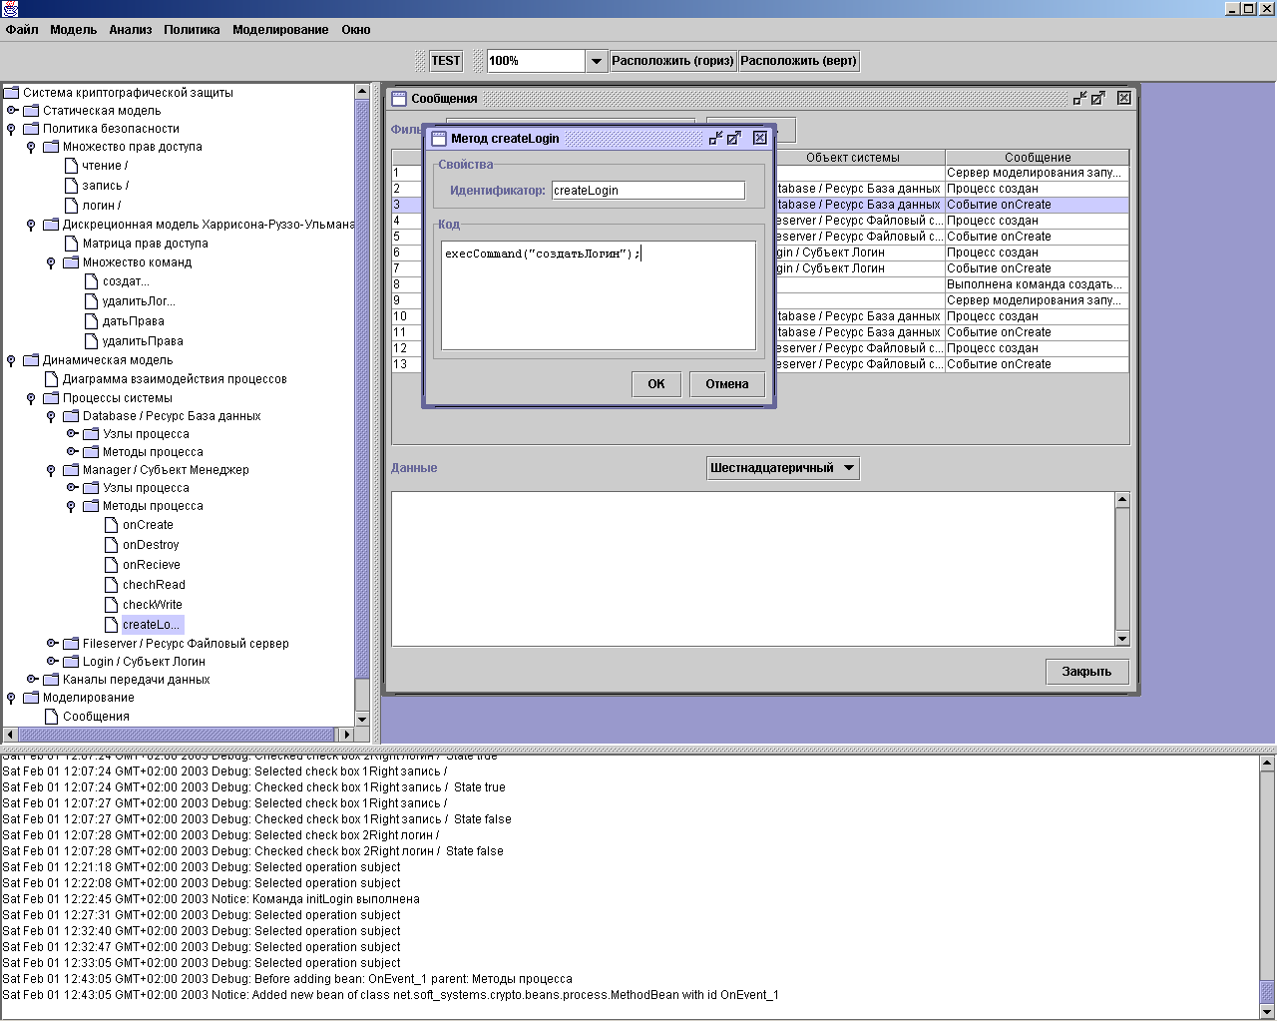Collapse the Множество команд node

click(51, 262)
